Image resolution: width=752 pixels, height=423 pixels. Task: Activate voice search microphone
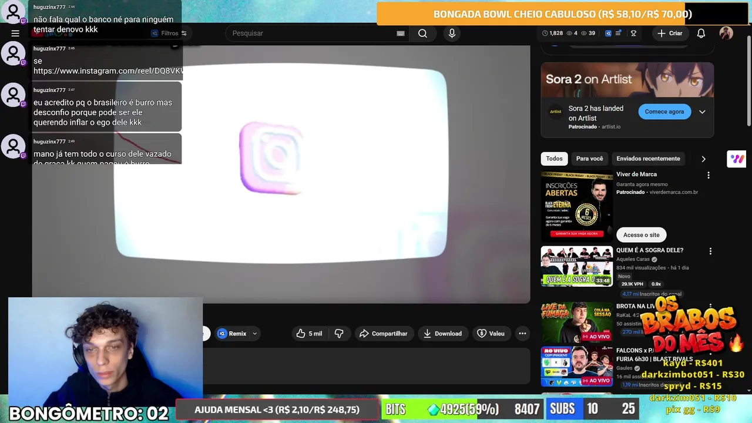tap(452, 33)
